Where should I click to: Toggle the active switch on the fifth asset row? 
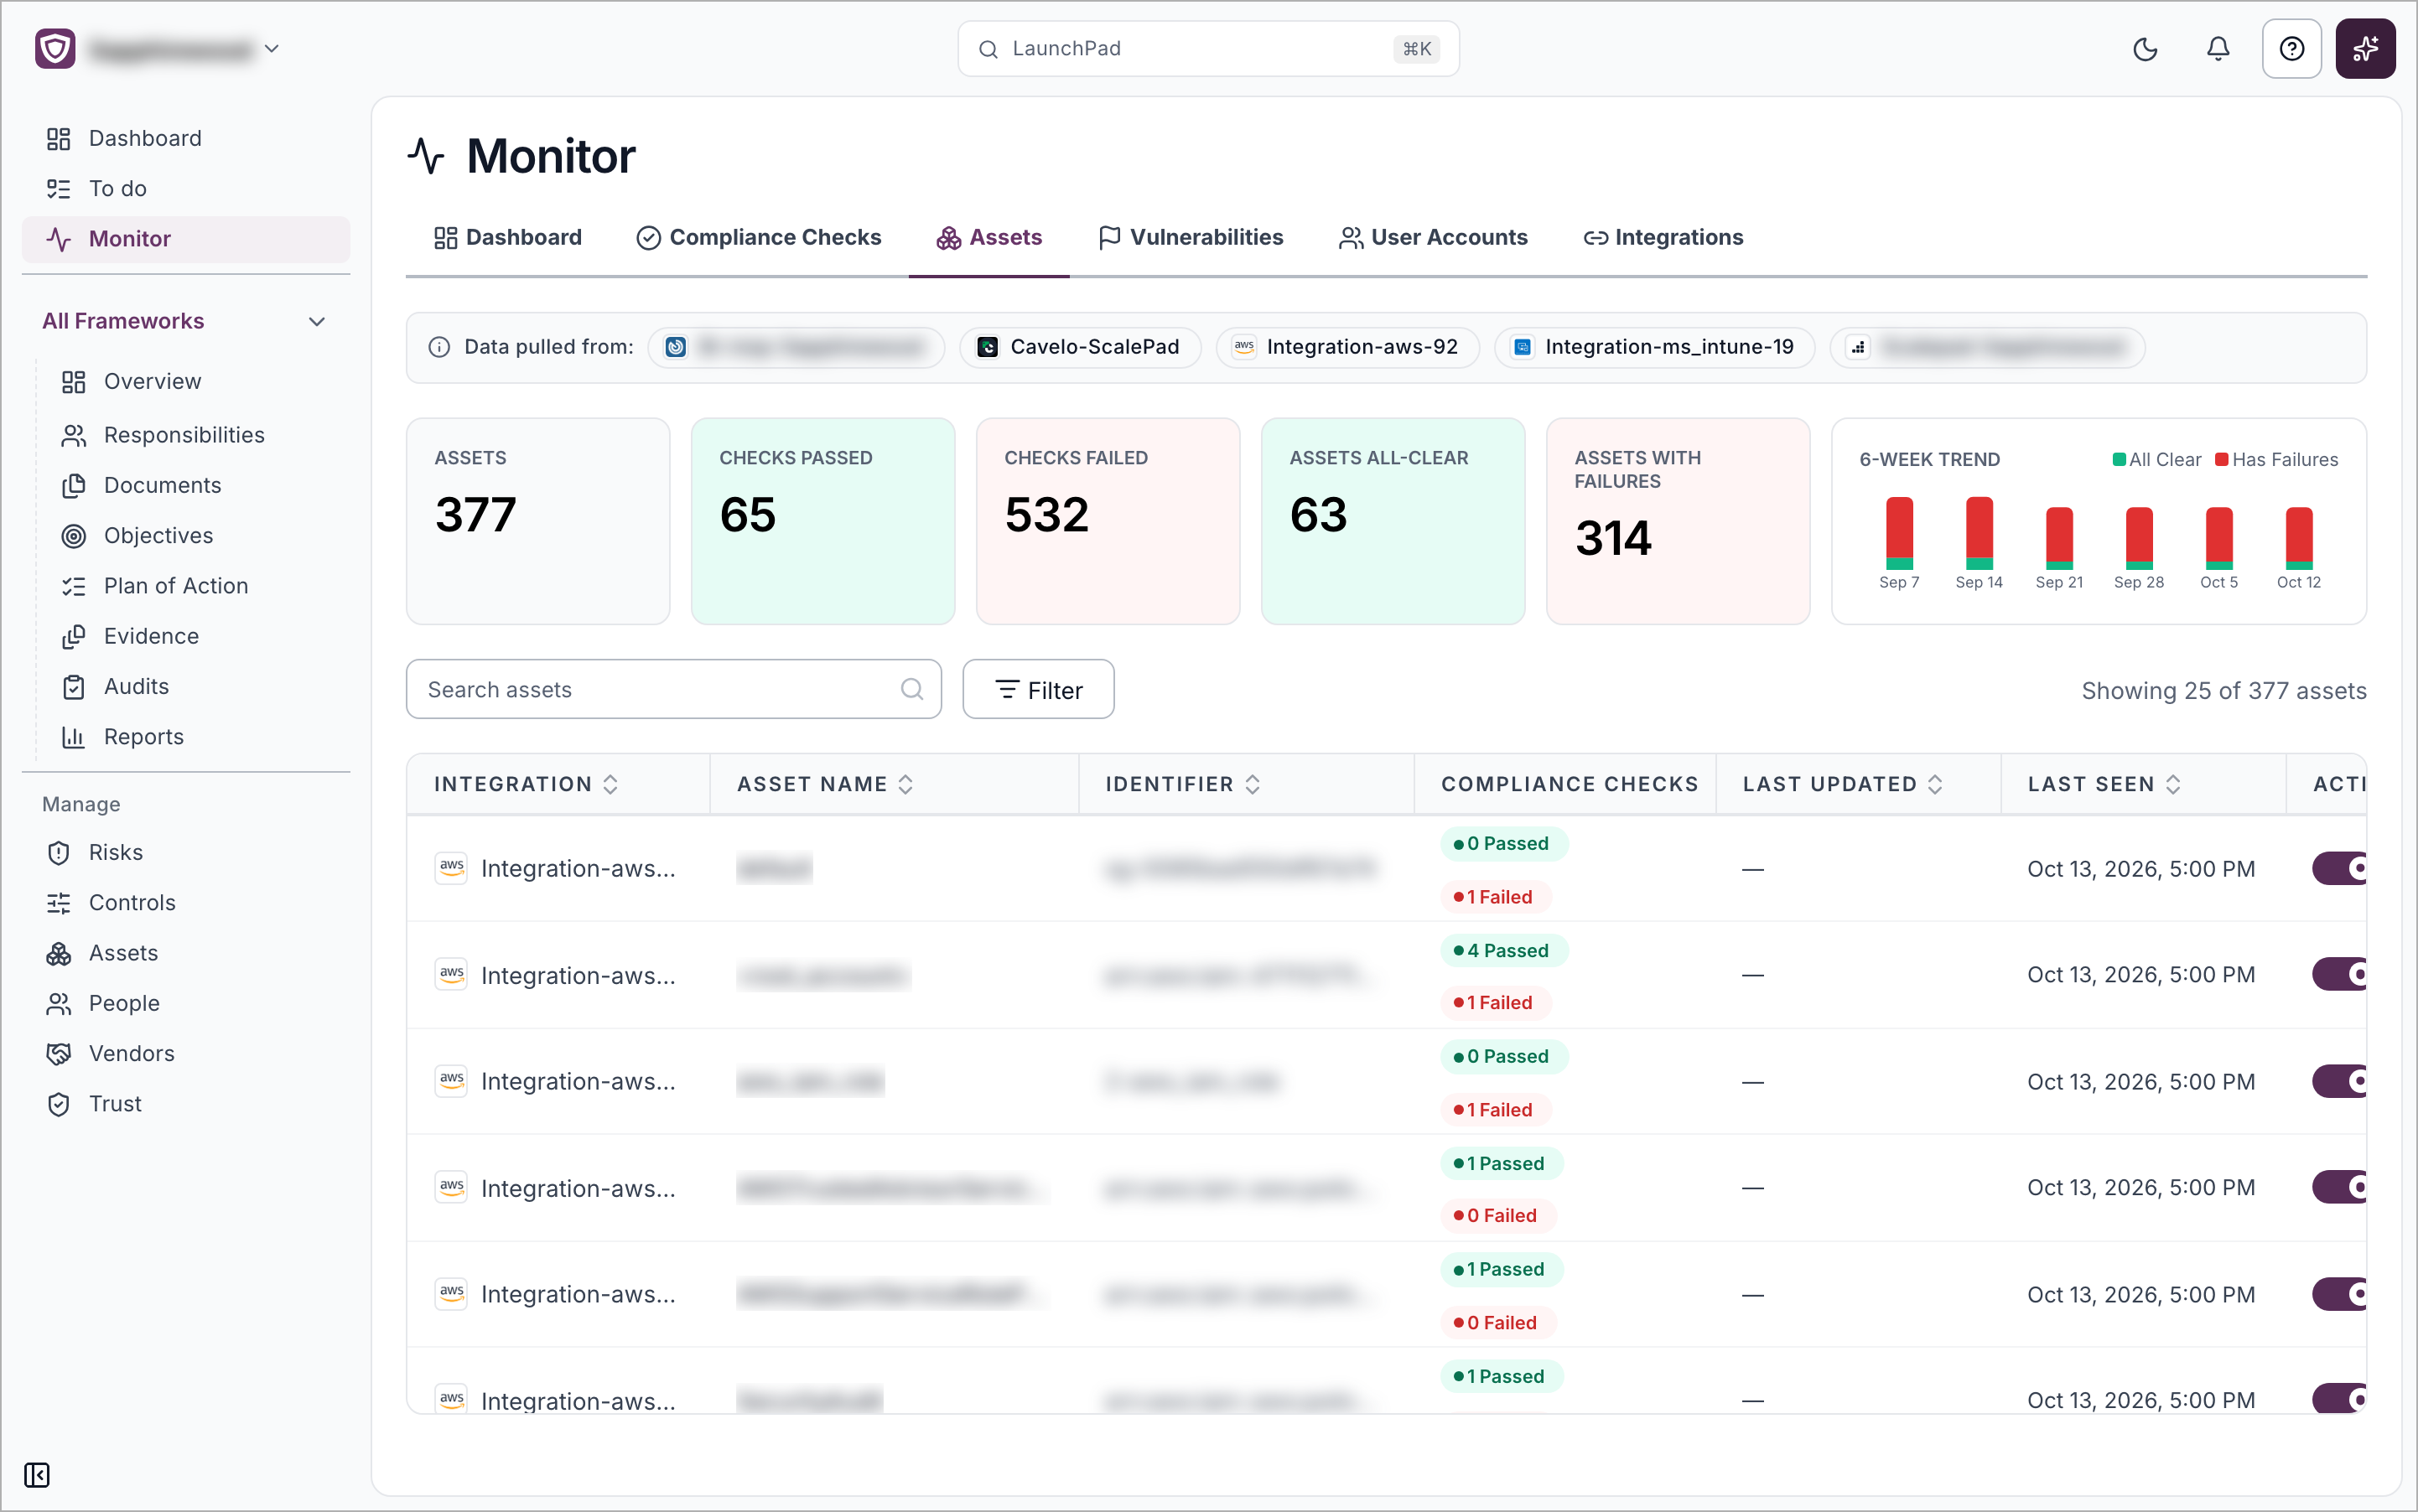point(2339,1294)
